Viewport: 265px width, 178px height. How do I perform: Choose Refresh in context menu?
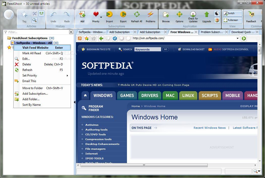(x=42, y=70)
